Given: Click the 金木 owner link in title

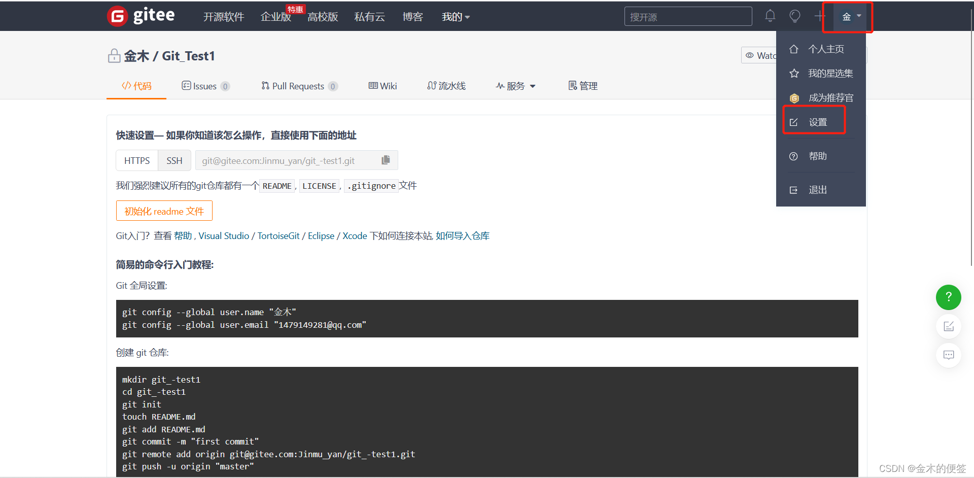Looking at the screenshot, I should coord(136,56).
